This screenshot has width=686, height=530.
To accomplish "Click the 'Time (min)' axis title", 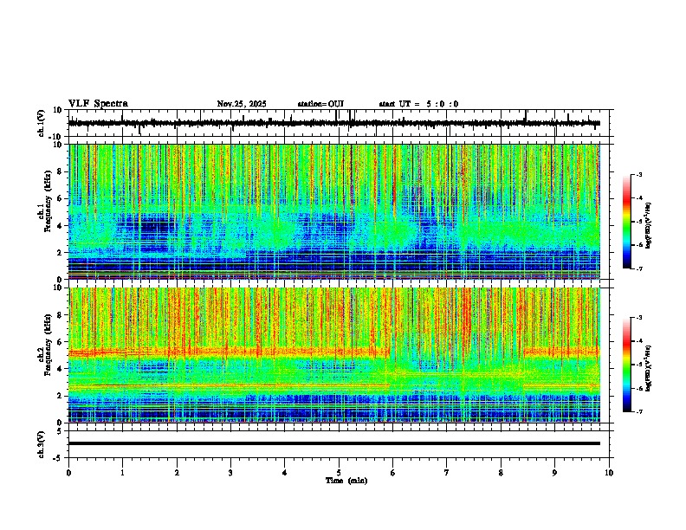I will [346, 481].
